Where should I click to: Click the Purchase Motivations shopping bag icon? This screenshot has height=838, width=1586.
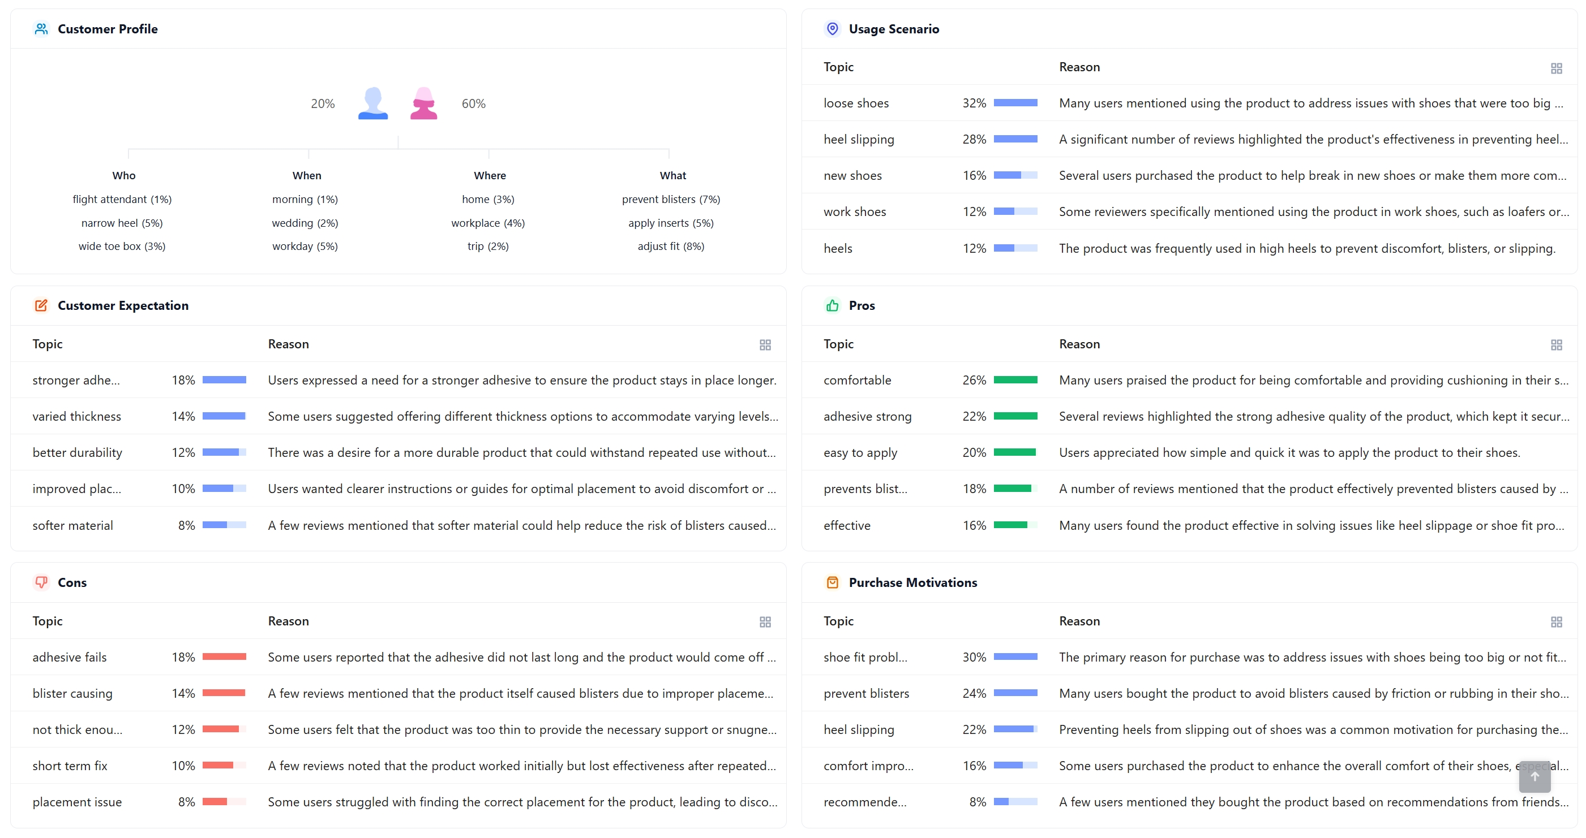[x=832, y=582]
